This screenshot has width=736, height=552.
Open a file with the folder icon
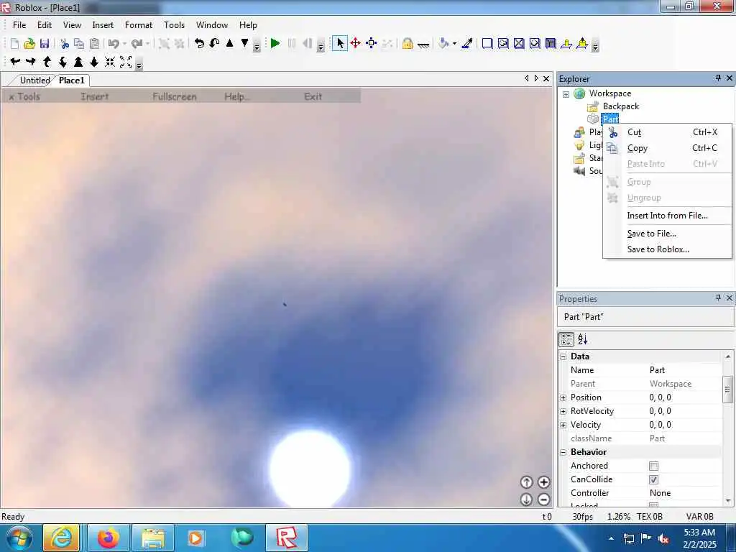point(29,44)
